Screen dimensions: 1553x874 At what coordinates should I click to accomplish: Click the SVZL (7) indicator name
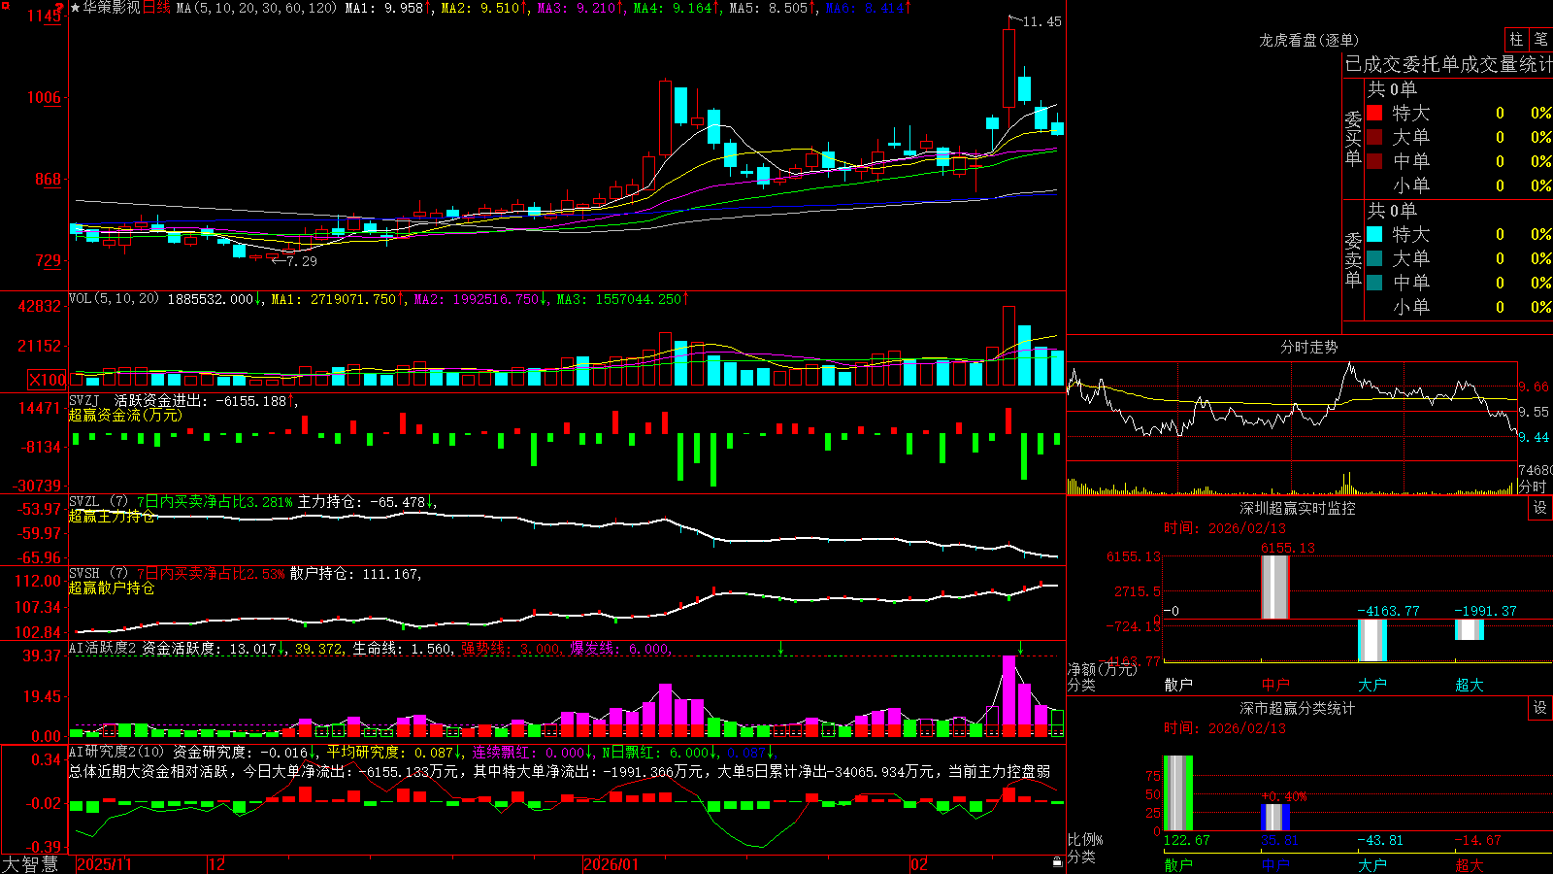98,502
